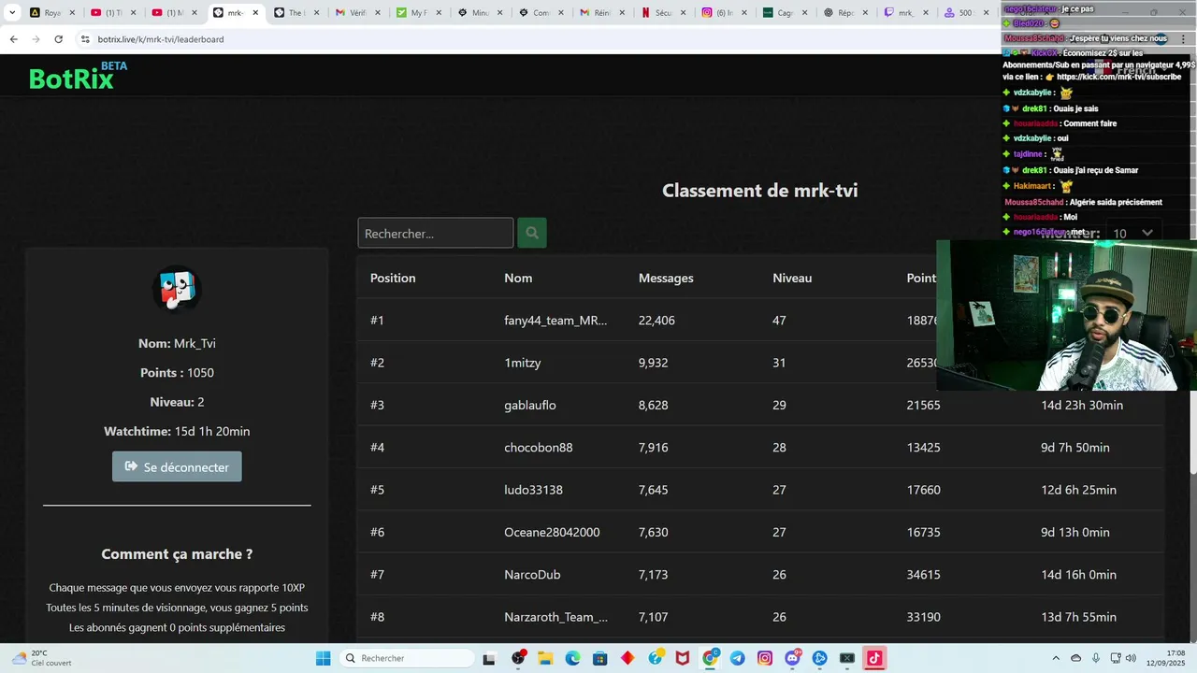Open Microsoft Store from the taskbar
This screenshot has width=1197, height=673.
pos(599,658)
